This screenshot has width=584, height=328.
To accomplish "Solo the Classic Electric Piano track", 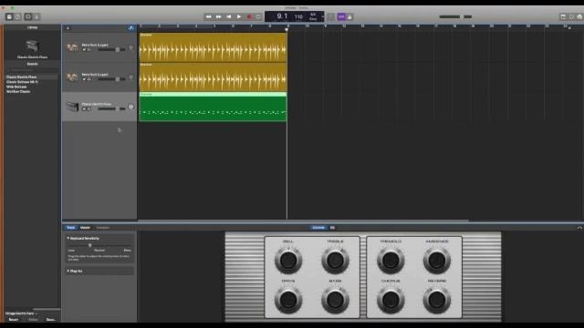I will [x=89, y=109].
